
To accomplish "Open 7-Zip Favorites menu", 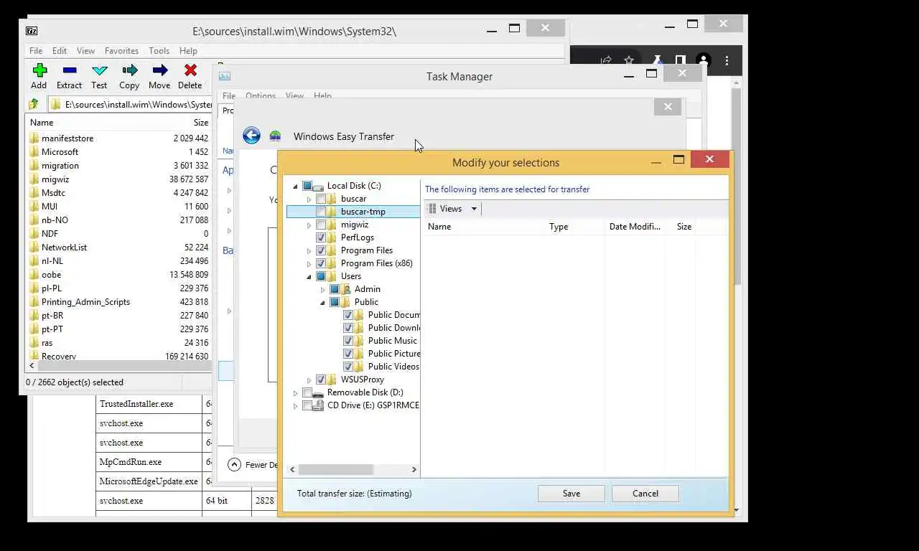I will tap(121, 51).
